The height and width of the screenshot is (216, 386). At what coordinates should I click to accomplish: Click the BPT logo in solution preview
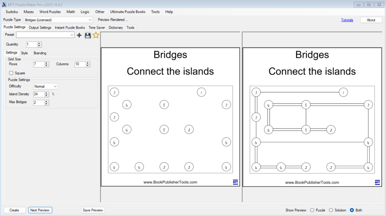tap(377, 182)
